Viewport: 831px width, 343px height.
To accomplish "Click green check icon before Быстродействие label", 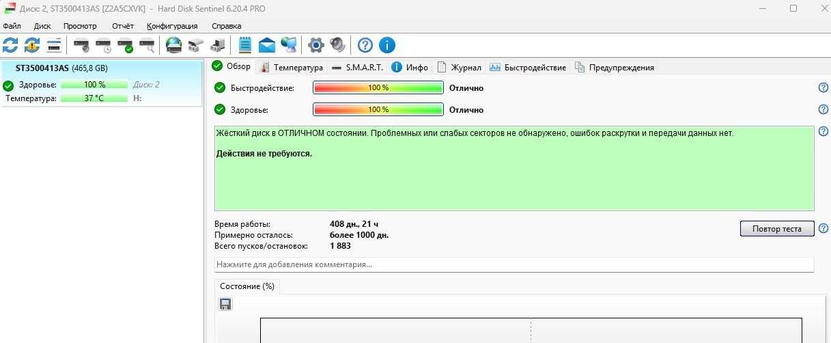I will point(220,87).
